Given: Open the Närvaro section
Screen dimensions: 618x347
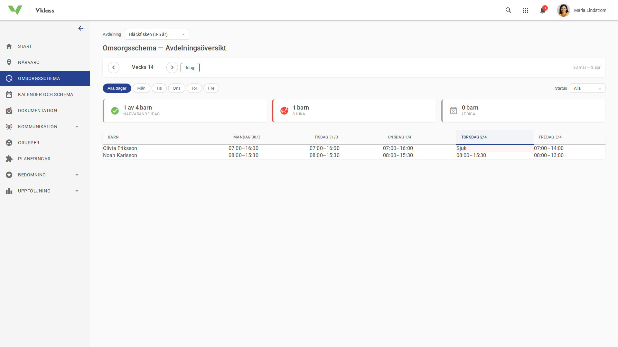Looking at the screenshot, I should 29,62.
